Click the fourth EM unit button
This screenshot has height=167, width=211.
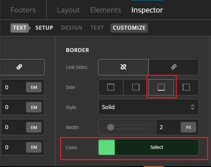34,147
